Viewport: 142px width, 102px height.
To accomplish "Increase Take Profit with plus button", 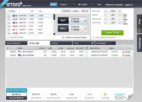I will tap(120, 23).
